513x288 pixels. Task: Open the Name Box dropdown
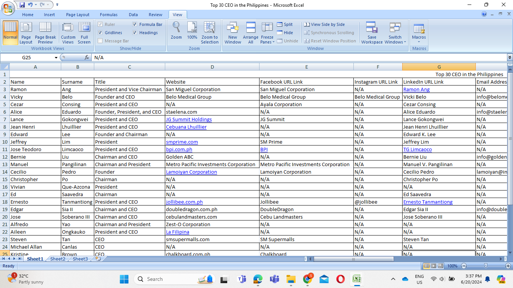pyautogui.click(x=56, y=58)
